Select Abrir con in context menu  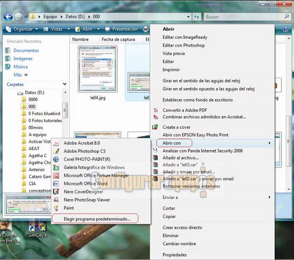click(x=212, y=143)
